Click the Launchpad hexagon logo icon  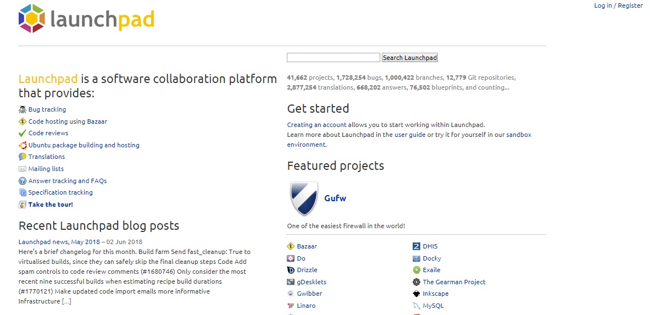32,18
